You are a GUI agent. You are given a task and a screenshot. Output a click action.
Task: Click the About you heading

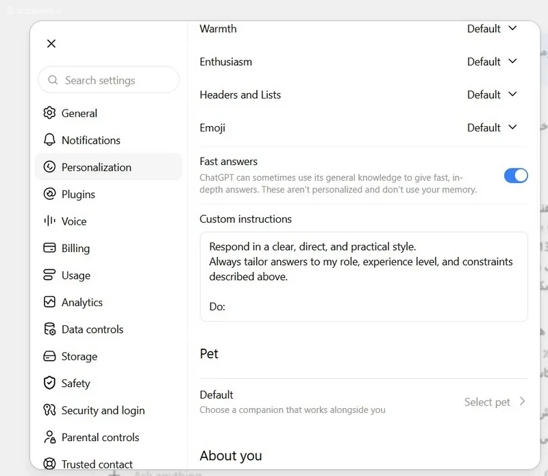231,455
